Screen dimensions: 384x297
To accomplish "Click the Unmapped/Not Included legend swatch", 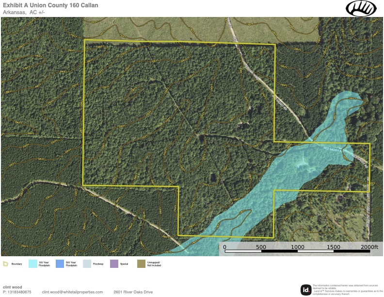I will point(142,264).
